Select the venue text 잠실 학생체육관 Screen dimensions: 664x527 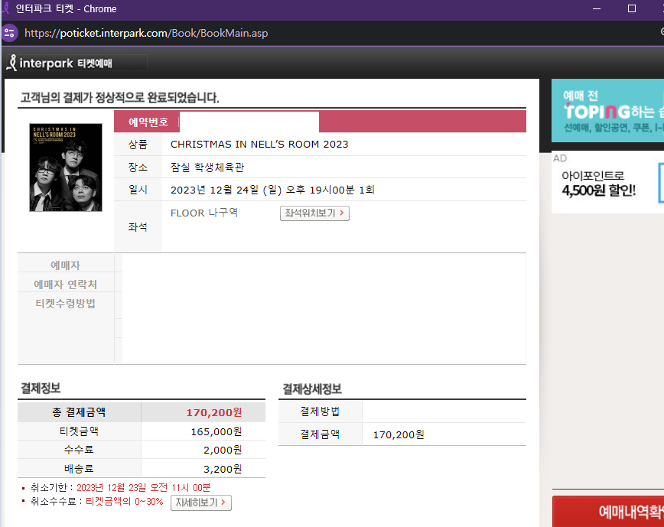(207, 168)
